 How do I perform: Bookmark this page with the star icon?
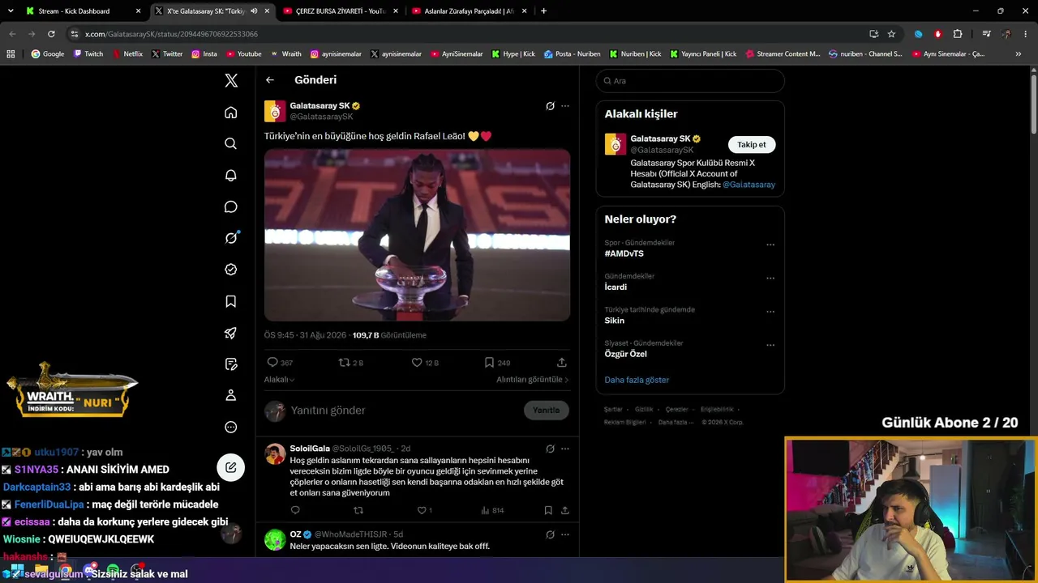click(x=891, y=34)
